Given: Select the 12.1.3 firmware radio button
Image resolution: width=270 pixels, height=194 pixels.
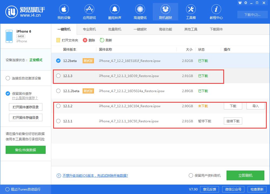Looking at the screenshot, I should click(58, 76).
